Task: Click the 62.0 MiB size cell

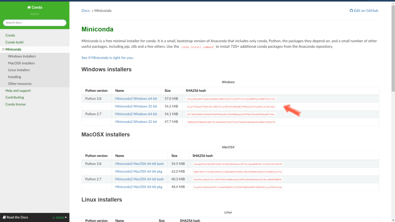Action: click(x=178, y=171)
